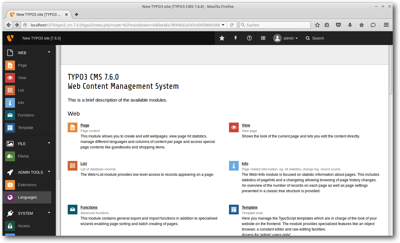This screenshot has width=400, height=243.
Task: Click the WEB group rocket-free page icon
Action: pyautogui.click(x=10, y=53)
